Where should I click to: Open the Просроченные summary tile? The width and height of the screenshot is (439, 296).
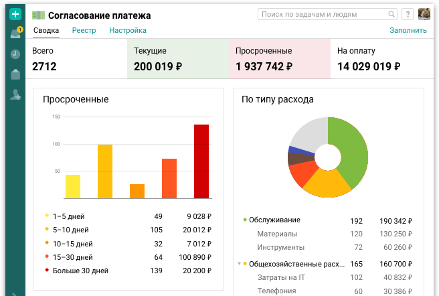pos(279,59)
